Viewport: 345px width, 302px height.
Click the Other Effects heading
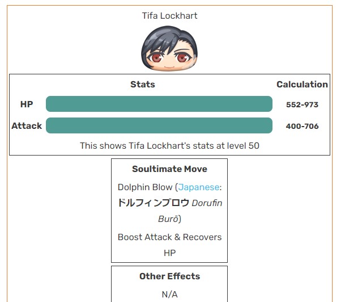tap(169, 276)
